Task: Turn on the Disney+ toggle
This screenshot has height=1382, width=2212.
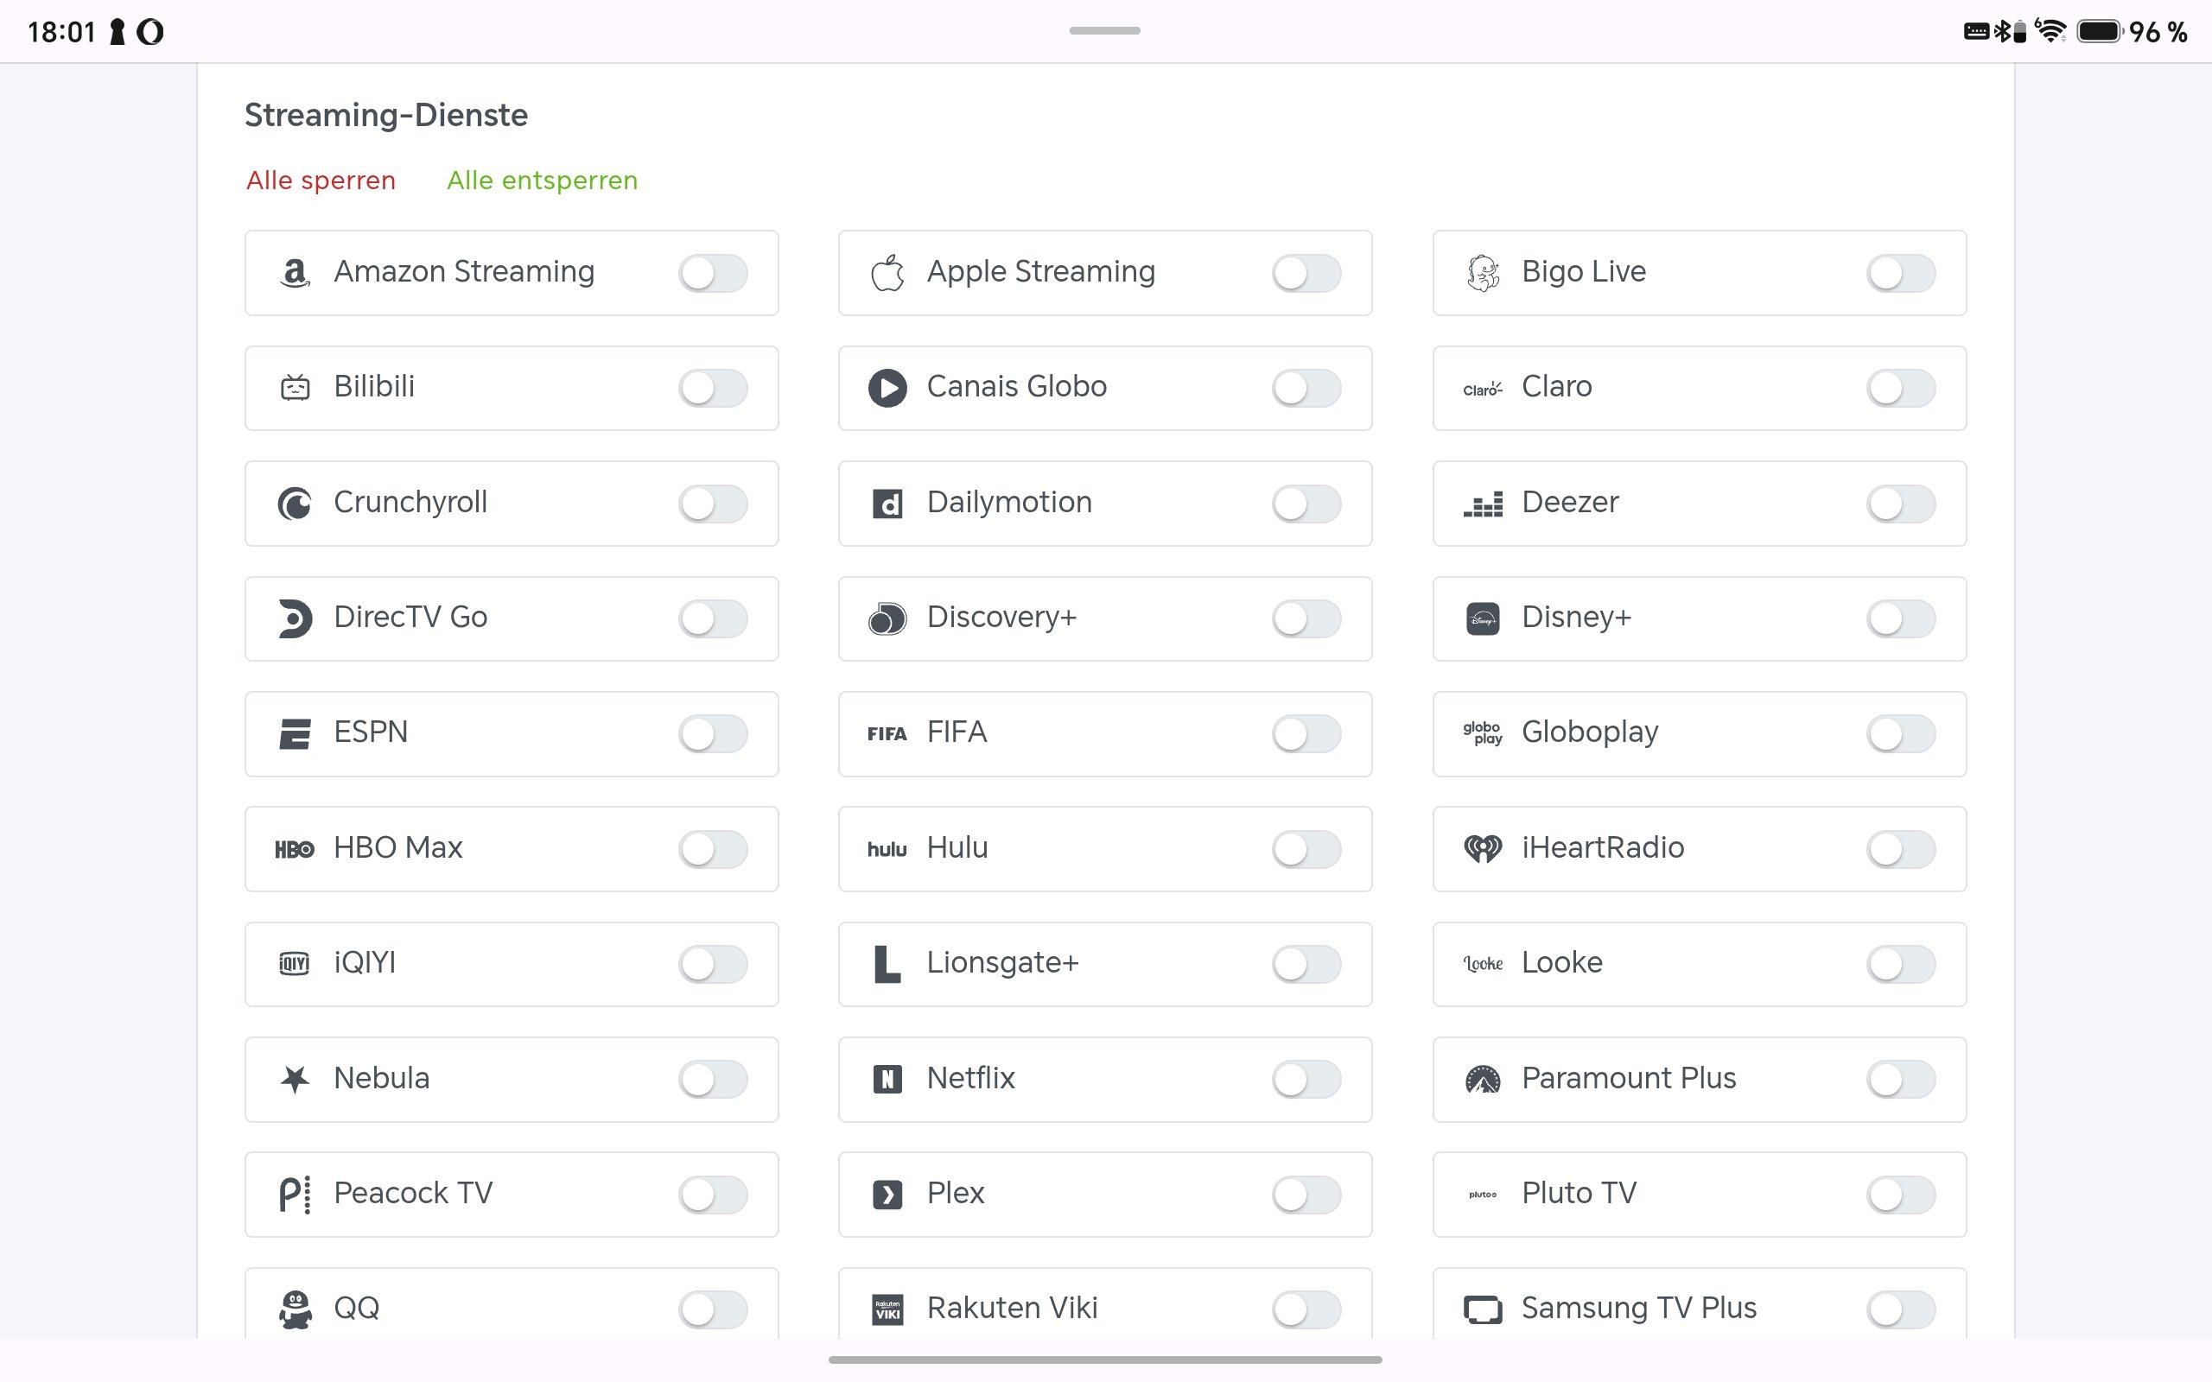Action: (1901, 618)
